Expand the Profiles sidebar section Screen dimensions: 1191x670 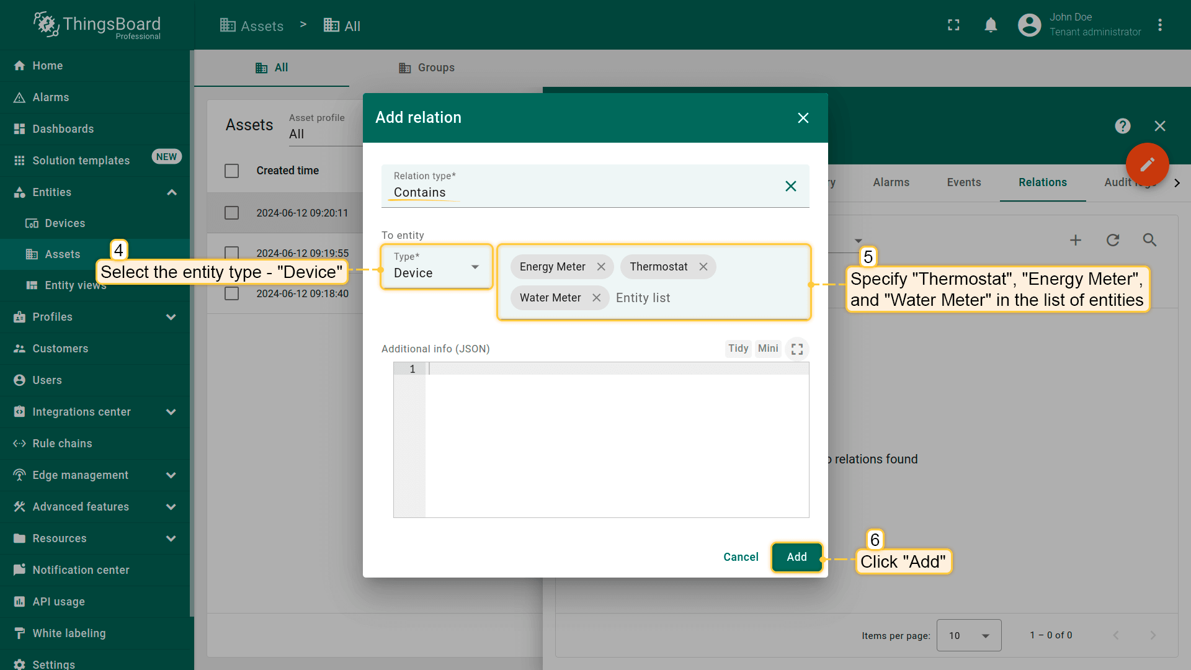[171, 317]
